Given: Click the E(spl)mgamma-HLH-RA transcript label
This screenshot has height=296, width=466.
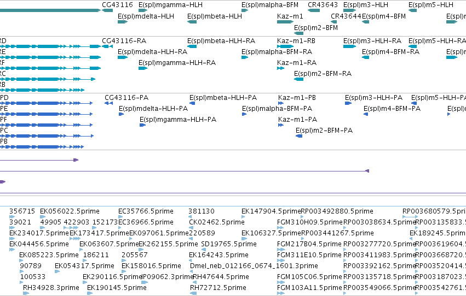Looking at the screenshot, I should [177, 63].
